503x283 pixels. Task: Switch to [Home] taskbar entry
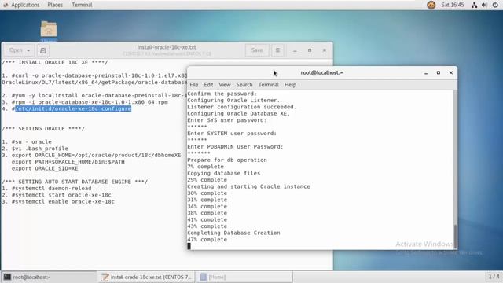pos(244,277)
